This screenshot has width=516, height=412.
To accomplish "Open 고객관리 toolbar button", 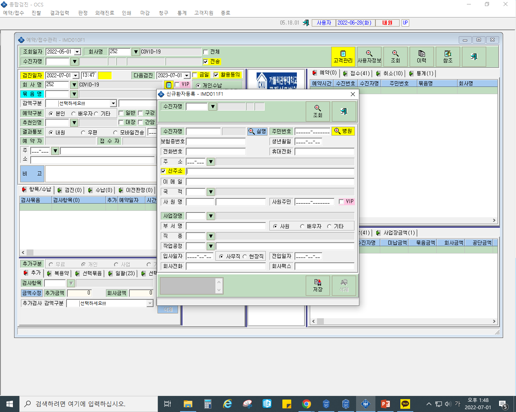I will (343, 57).
